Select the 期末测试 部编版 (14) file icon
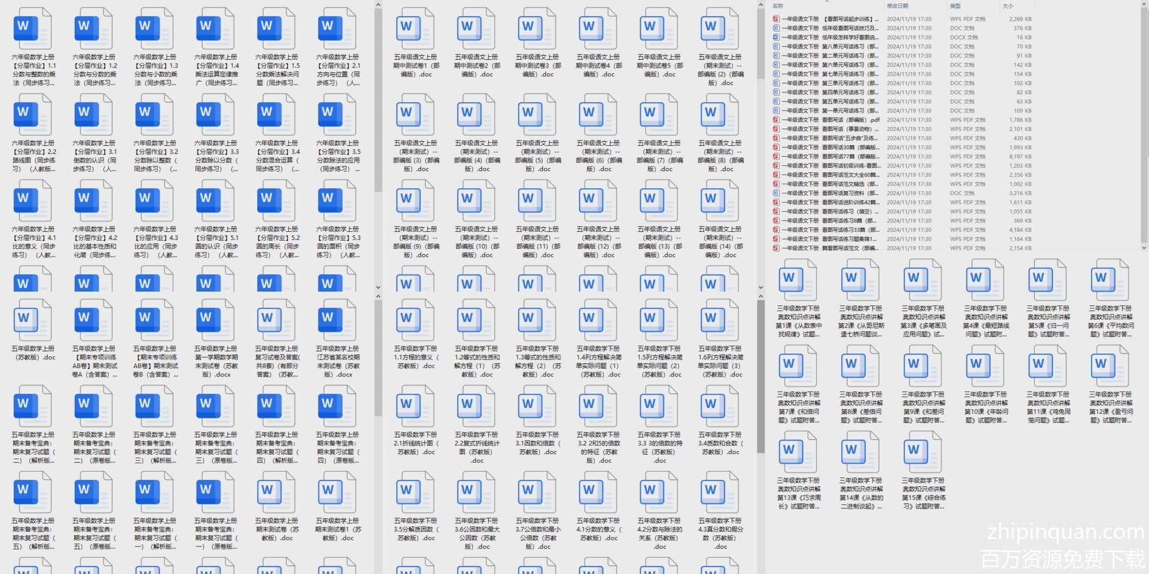Image resolution: width=1149 pixels, height=574 pixels. click(x=721, y=200)
